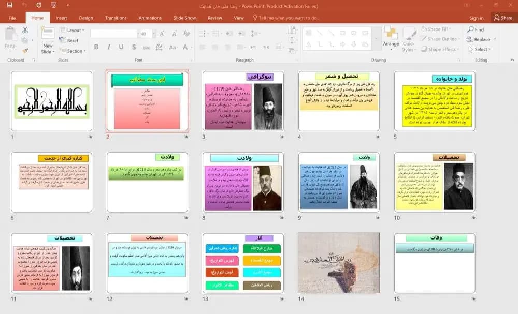Click the Find button
This screenshot has height=314, width=518.
[x=476, y=29]
